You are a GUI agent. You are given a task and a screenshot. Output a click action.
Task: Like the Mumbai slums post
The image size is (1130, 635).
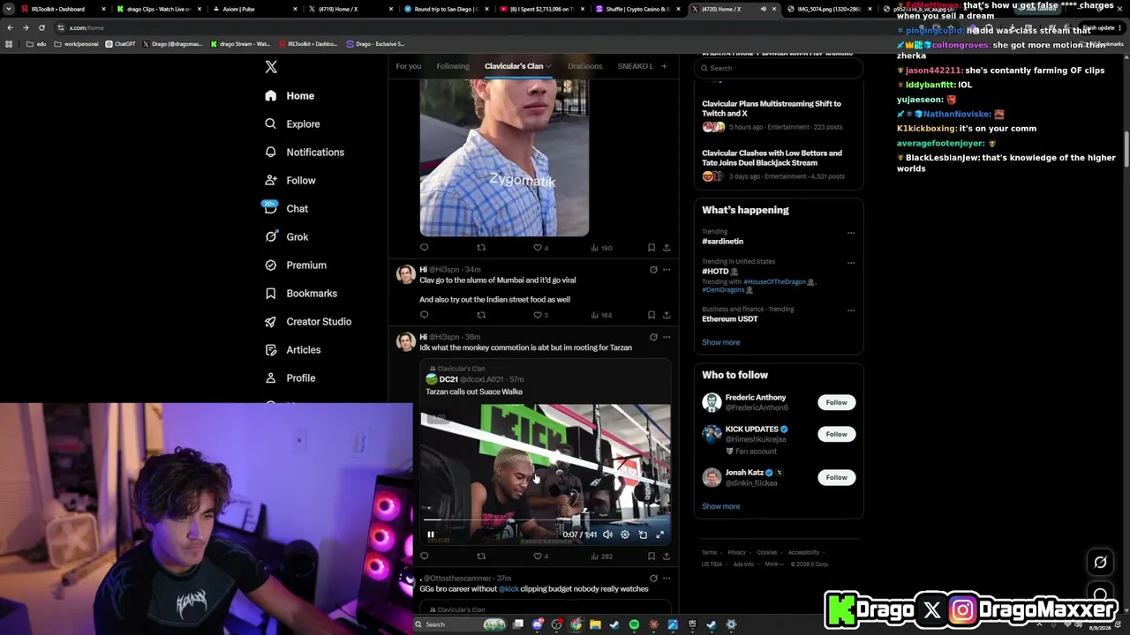pyautogui.click(x=538, y=315)
